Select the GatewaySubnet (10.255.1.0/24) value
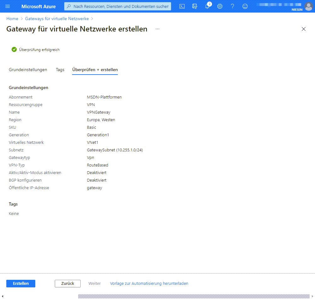Viewport: 315px width, 299px height. pyautogui.click(x=115, y=150)
